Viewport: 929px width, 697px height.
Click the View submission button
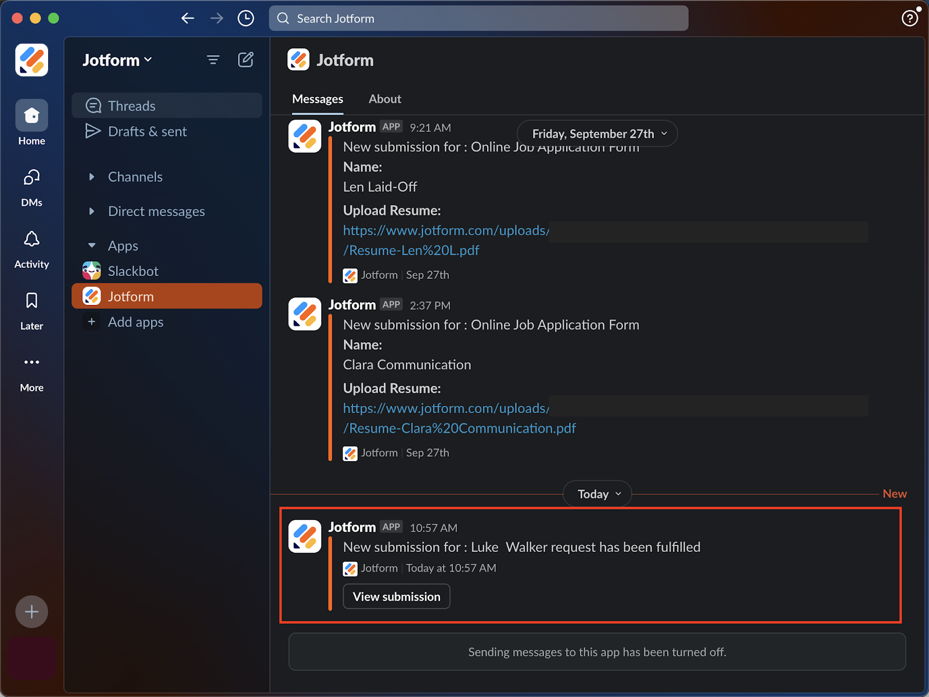coord(397,597)
